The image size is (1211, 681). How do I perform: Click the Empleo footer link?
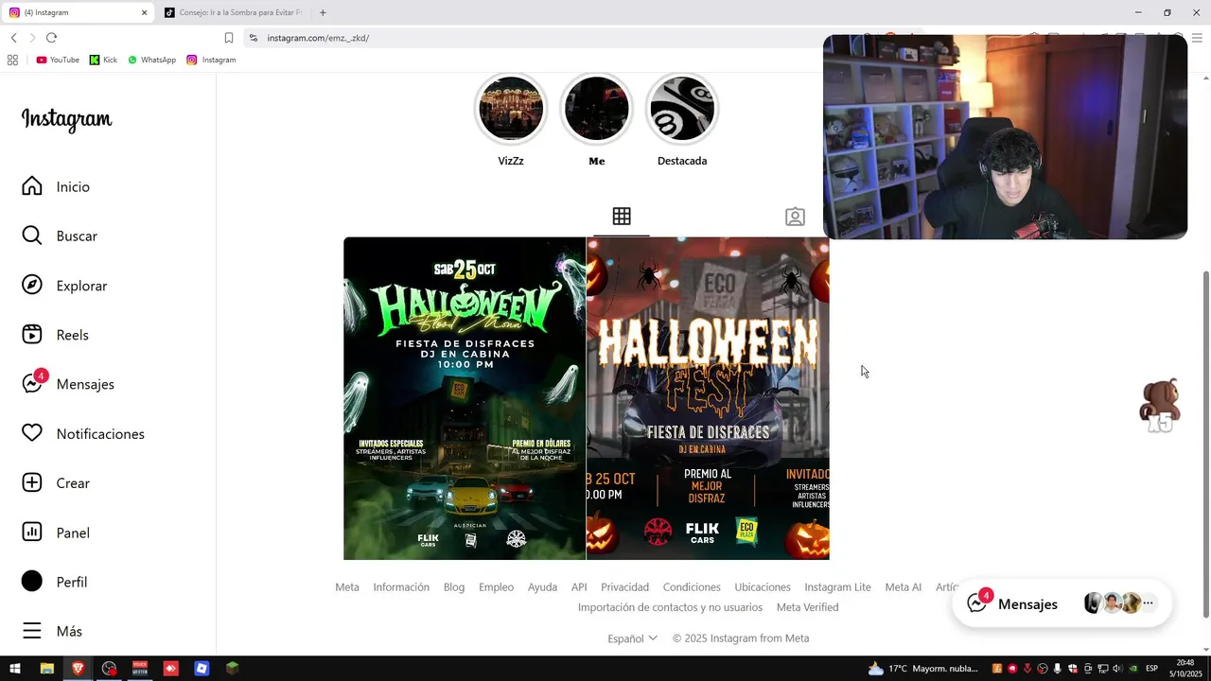pos(496,587)
